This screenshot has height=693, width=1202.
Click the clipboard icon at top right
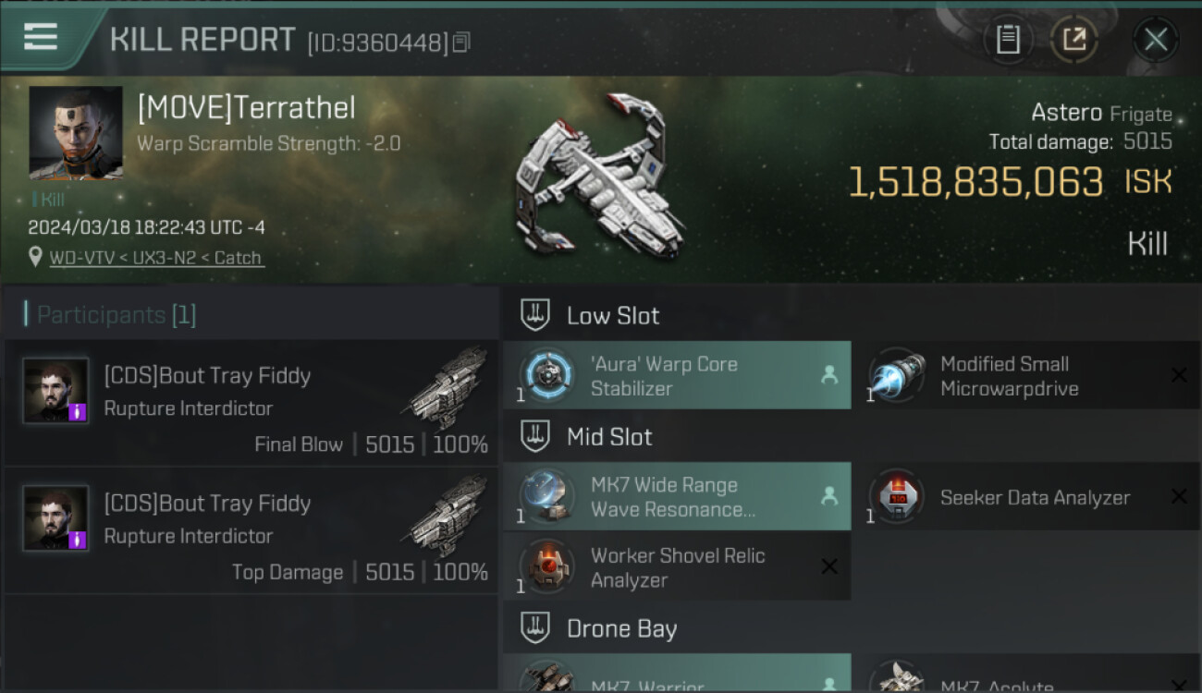coord(1008,40)
